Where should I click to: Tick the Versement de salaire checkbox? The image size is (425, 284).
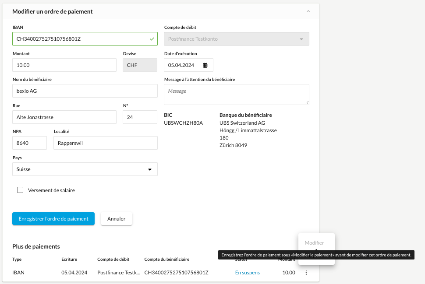point(20,190)
